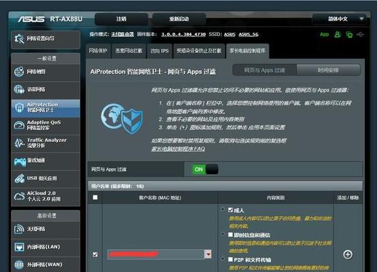
Task: Click the Network Map globe icon
Action: pos(19,71)
